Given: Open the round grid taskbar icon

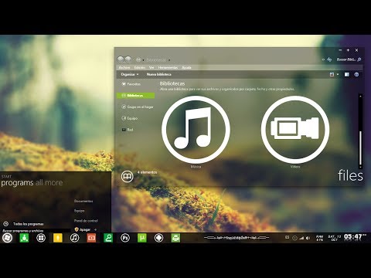Looking at the screenshot, I should [41, 238].
